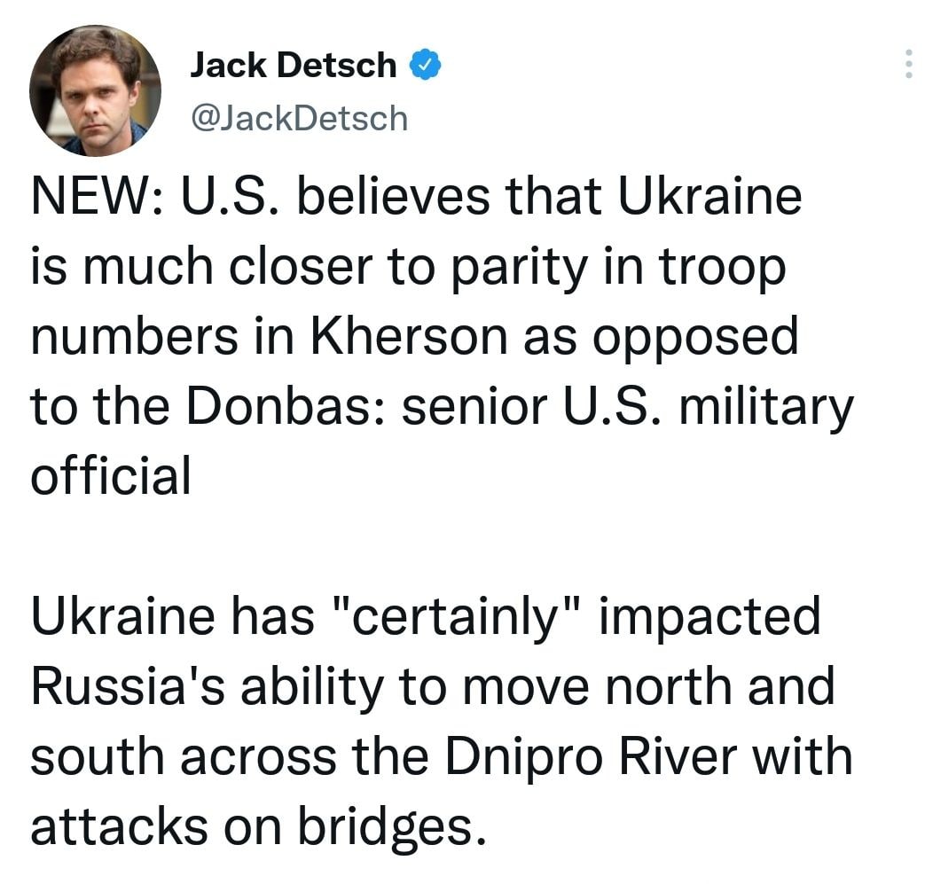Click the phrase attacks on bridges
Viewport: 925px width, 884px height.
259,826
